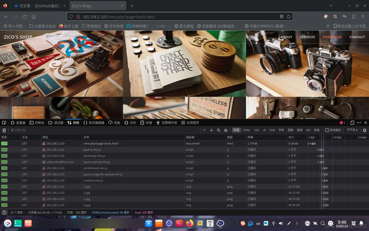Open the 京东商城 bookmark
The height and width of the screenshot is (231, 369).
click(114, 26)
